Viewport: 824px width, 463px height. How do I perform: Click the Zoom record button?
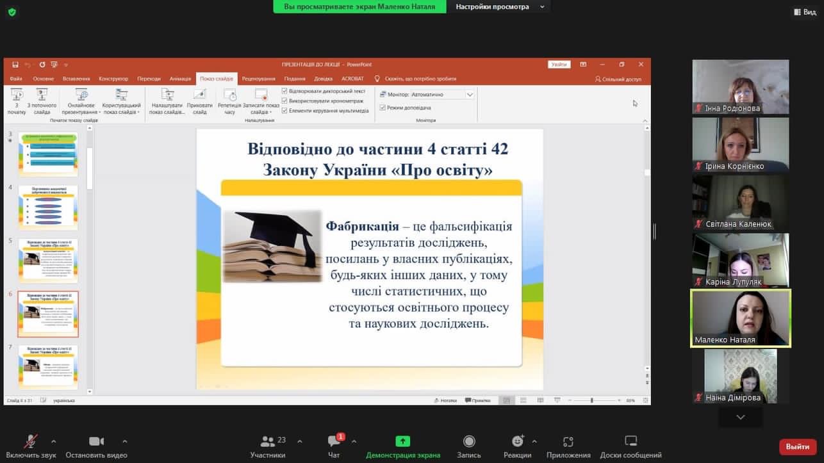[x=469, y=447]
